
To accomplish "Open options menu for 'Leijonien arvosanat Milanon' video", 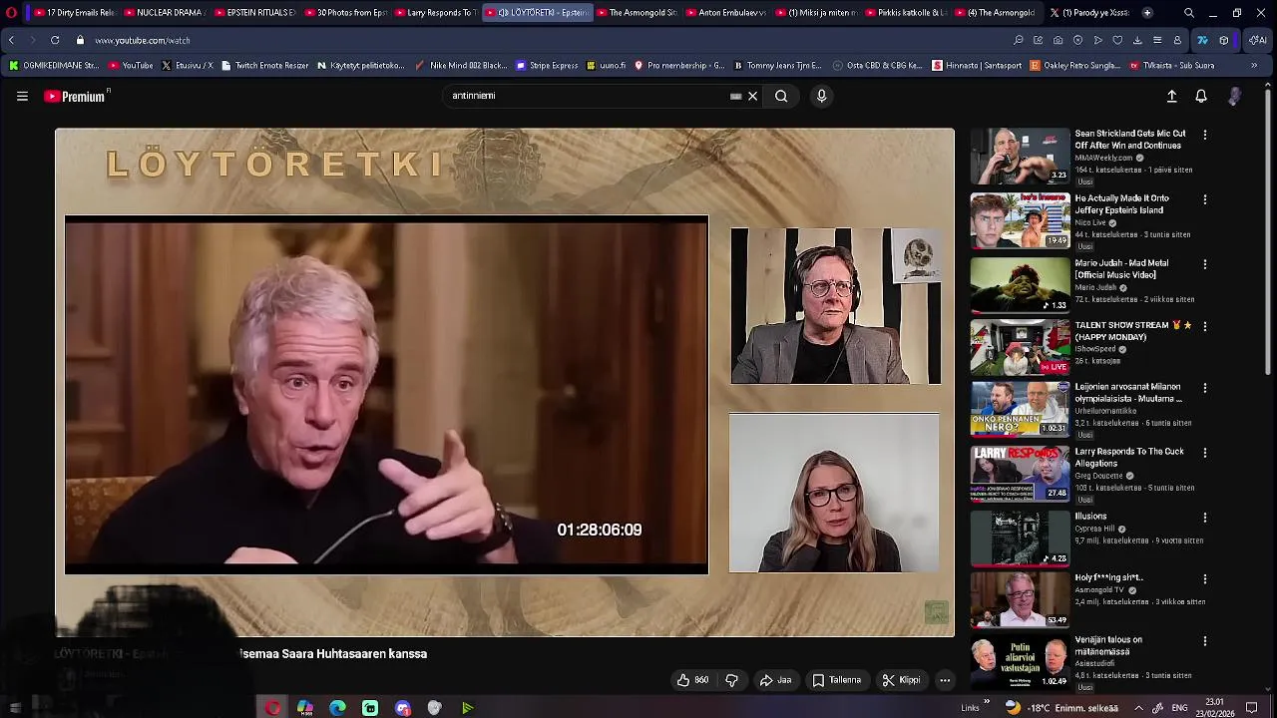I will (1204, 388).
